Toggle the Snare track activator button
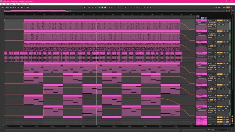Viewport: 235px width, 132px height. point(220,31)
